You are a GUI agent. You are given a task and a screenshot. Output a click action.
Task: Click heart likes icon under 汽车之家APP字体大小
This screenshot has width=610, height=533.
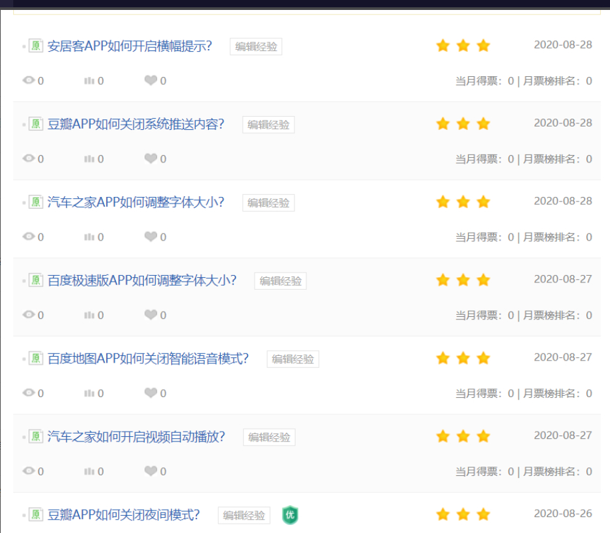click(151, 237)
